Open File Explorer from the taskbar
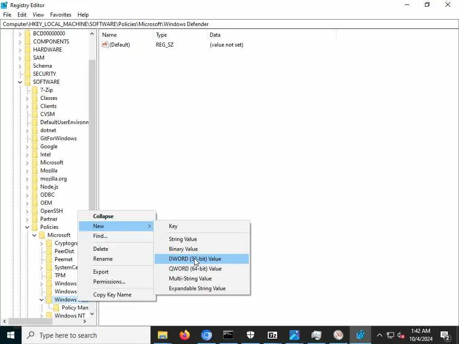Viewport: 459px width, 344px height. (x=162, y=335)
